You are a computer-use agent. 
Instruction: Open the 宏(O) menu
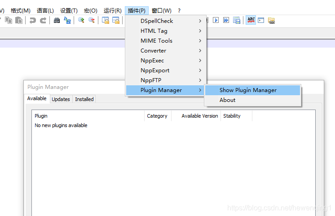tap(91, 10)
